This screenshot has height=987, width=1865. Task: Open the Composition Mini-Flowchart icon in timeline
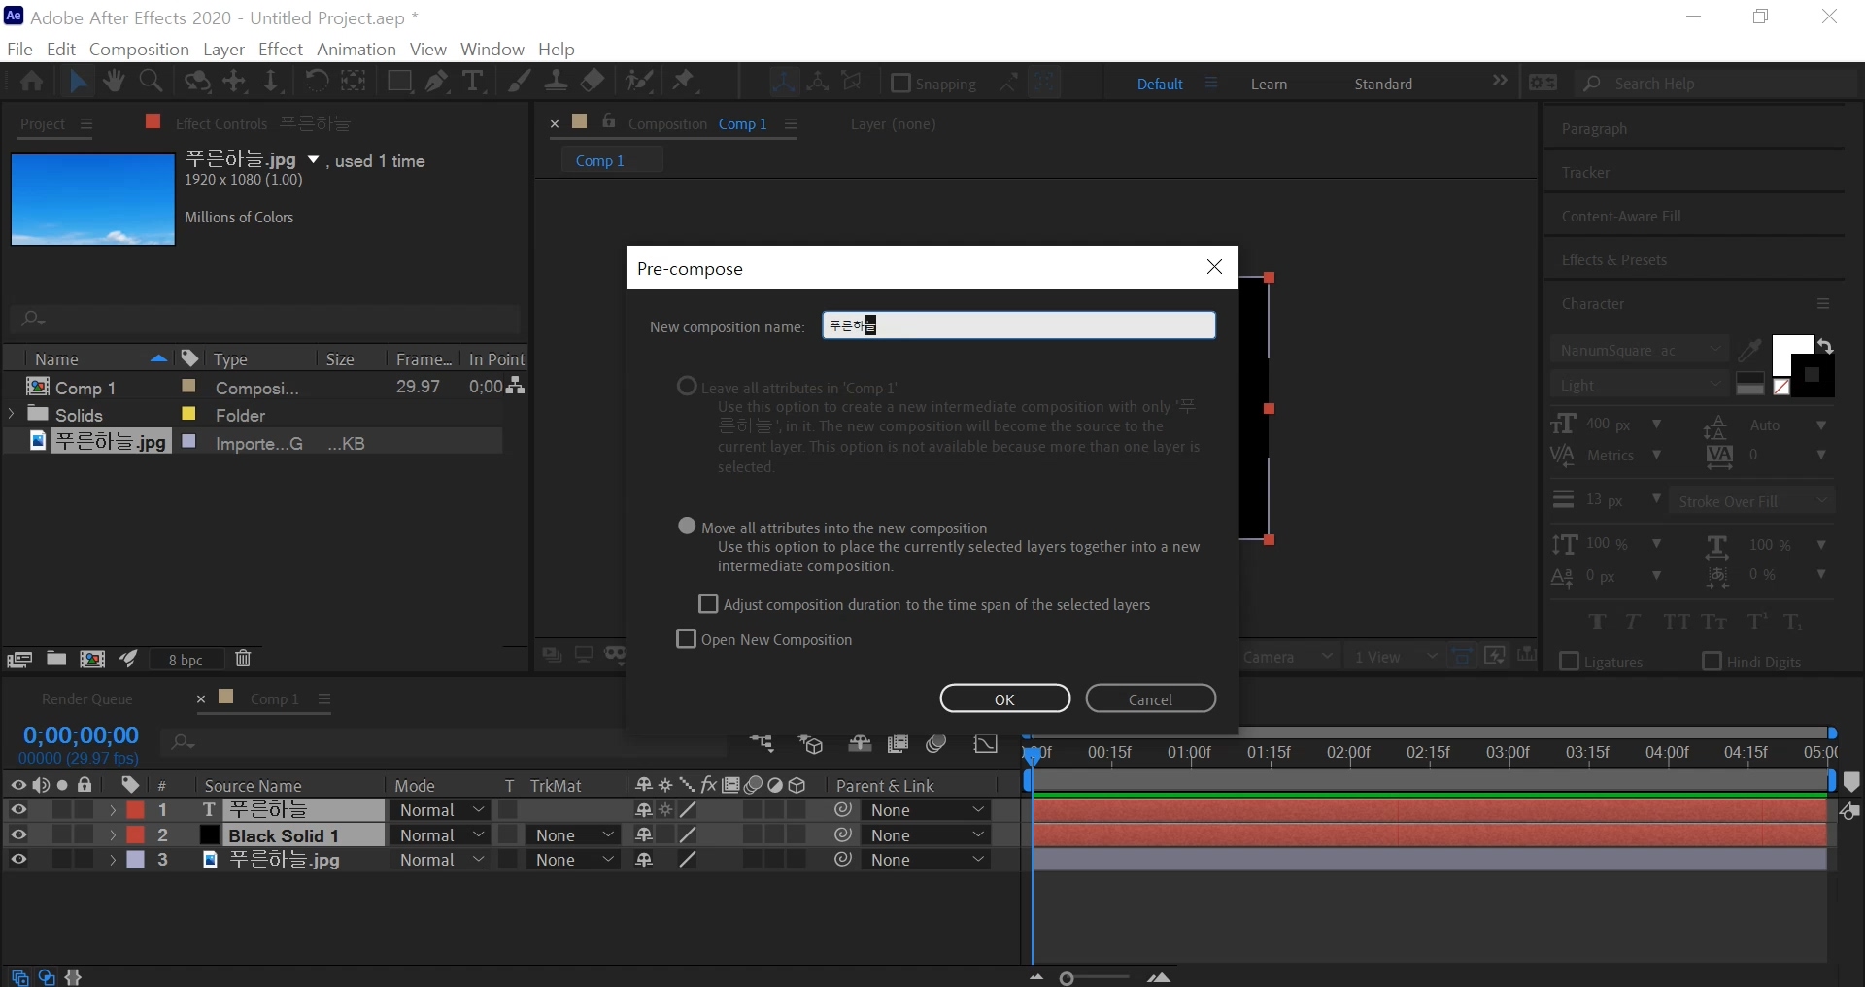point(763,744)
